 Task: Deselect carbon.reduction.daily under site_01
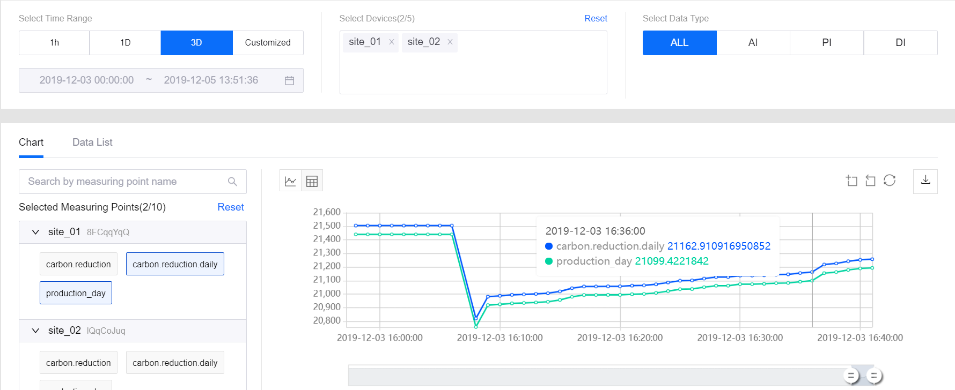175,264
